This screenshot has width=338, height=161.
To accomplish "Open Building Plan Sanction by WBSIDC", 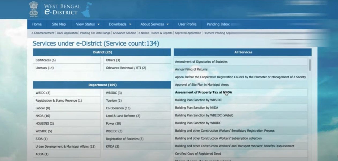I will coord(240,100).
